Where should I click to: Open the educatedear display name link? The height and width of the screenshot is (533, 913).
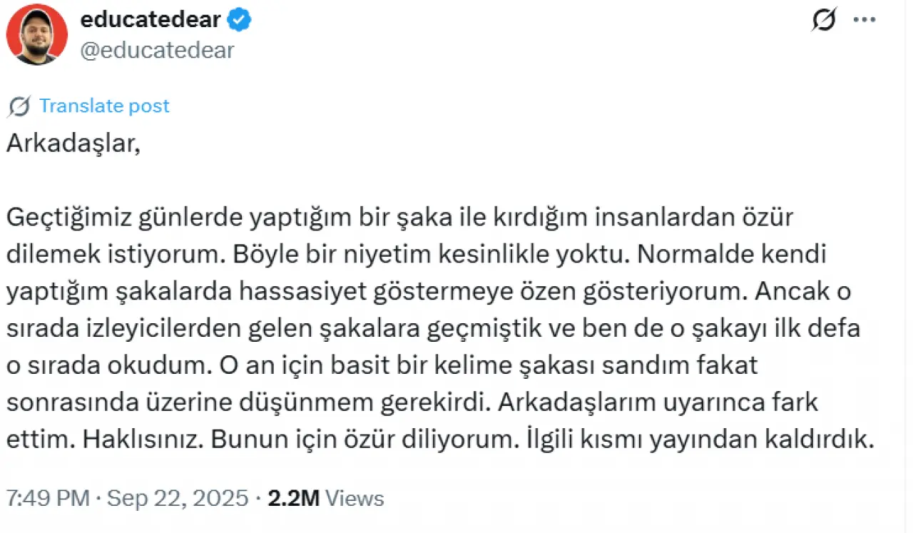click(150, 20)
